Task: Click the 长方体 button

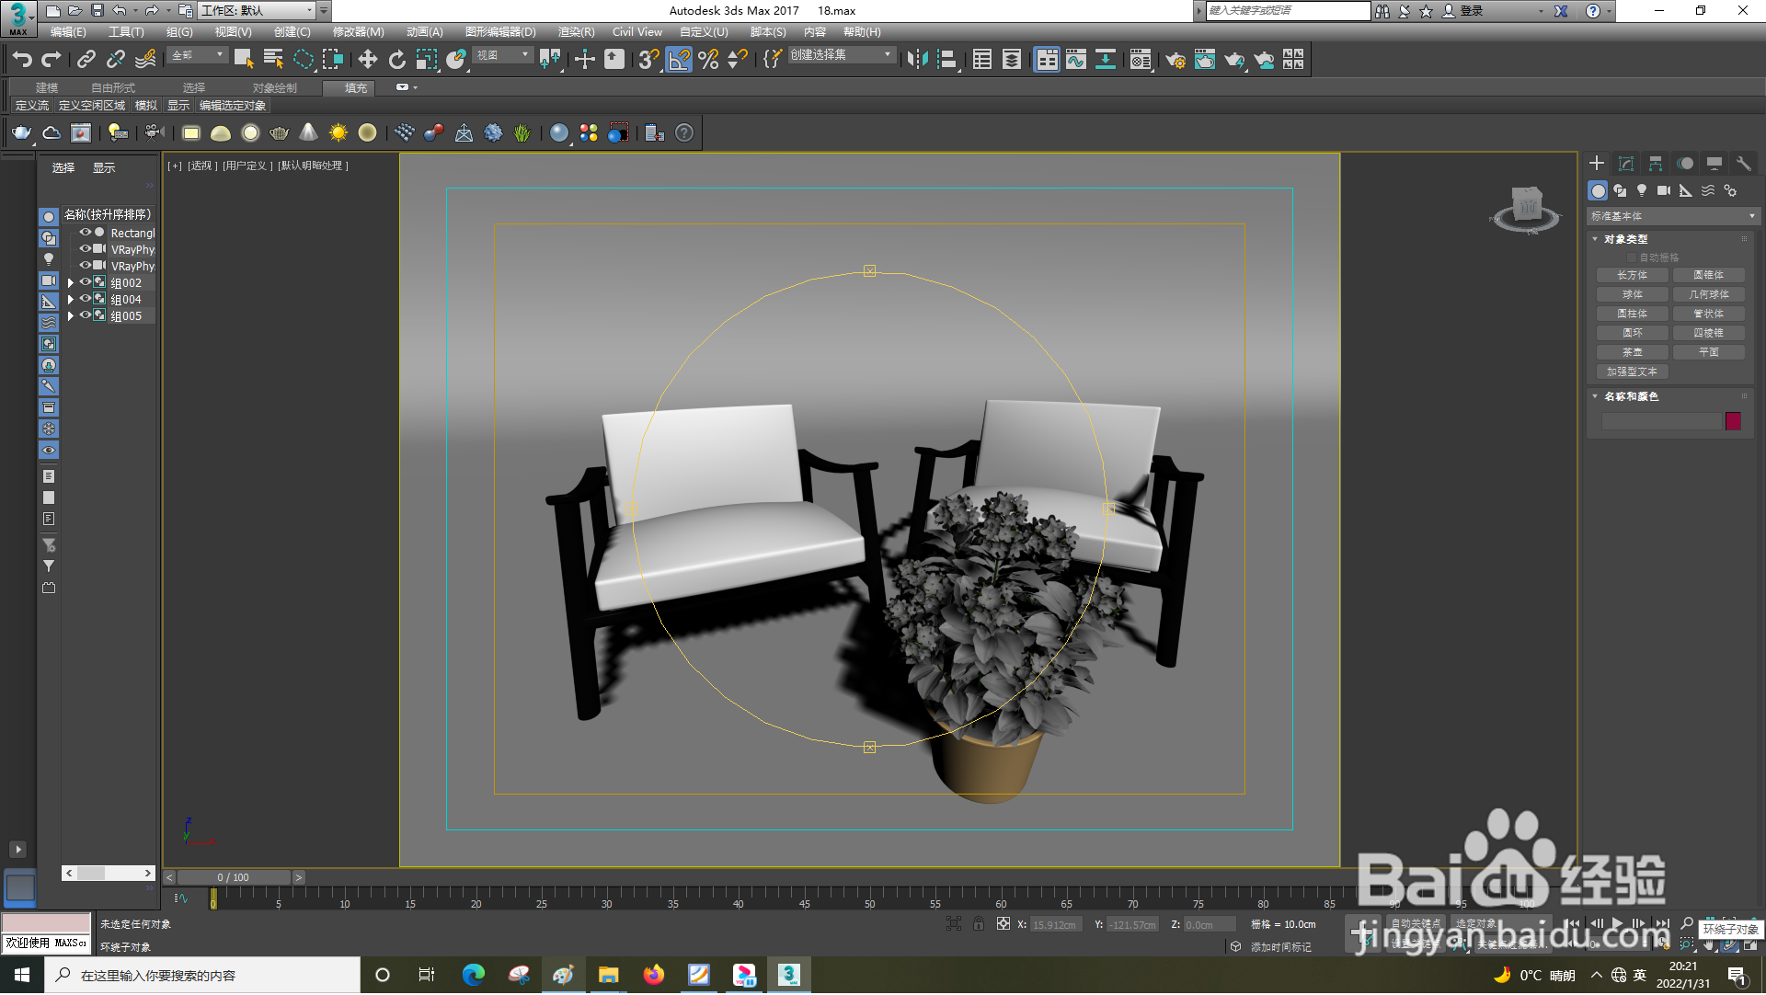Action: pyautogui.click(x=1632, y=275)
